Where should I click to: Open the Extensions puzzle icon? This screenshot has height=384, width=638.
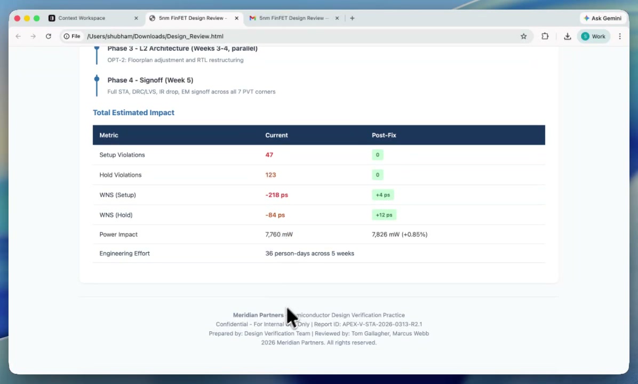point(545,36)
